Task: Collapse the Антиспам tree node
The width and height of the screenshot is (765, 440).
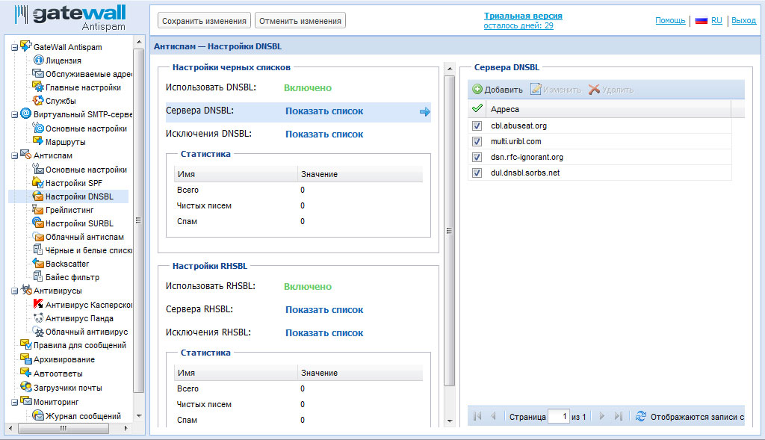Action: click(15, 156)
